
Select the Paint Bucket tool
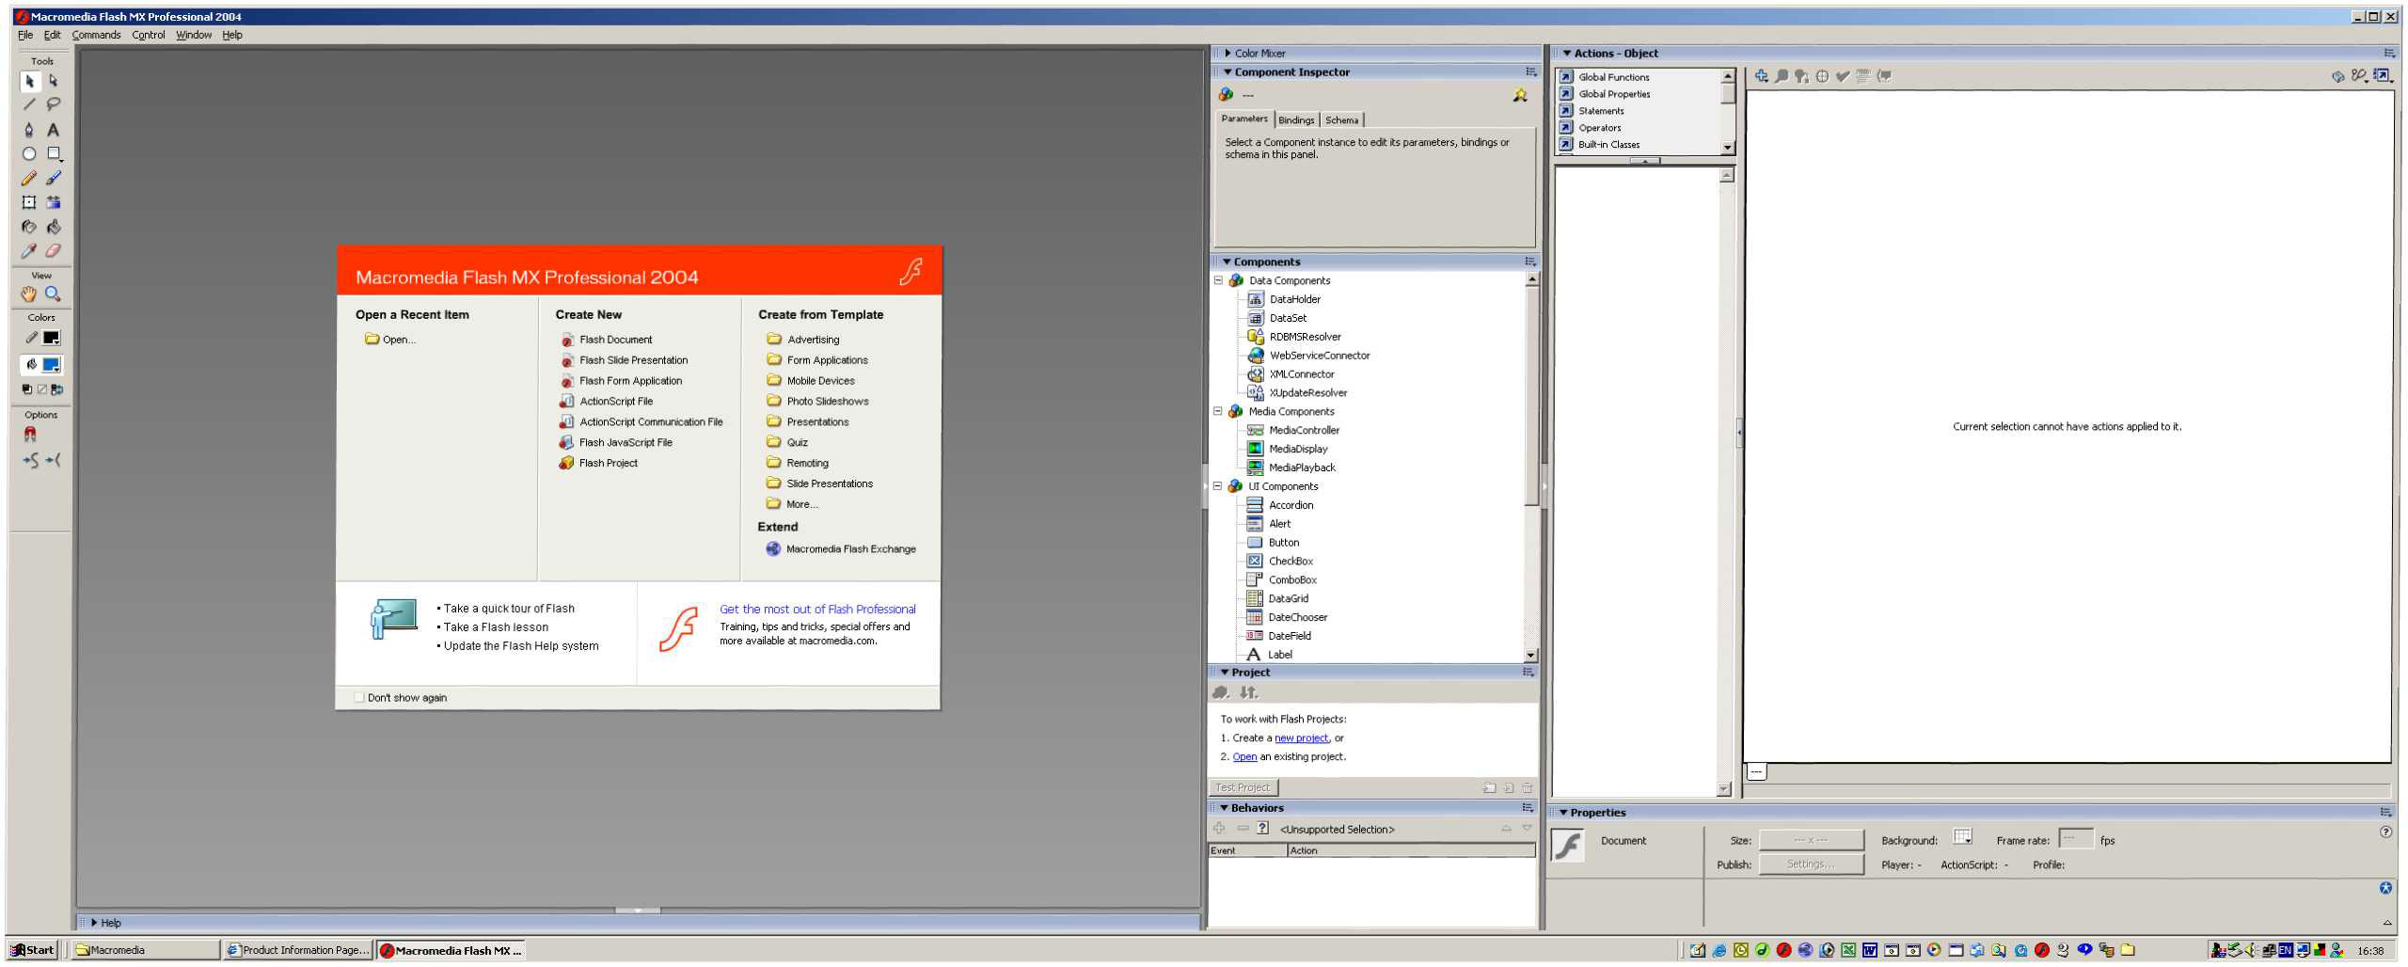coord(54,227)
